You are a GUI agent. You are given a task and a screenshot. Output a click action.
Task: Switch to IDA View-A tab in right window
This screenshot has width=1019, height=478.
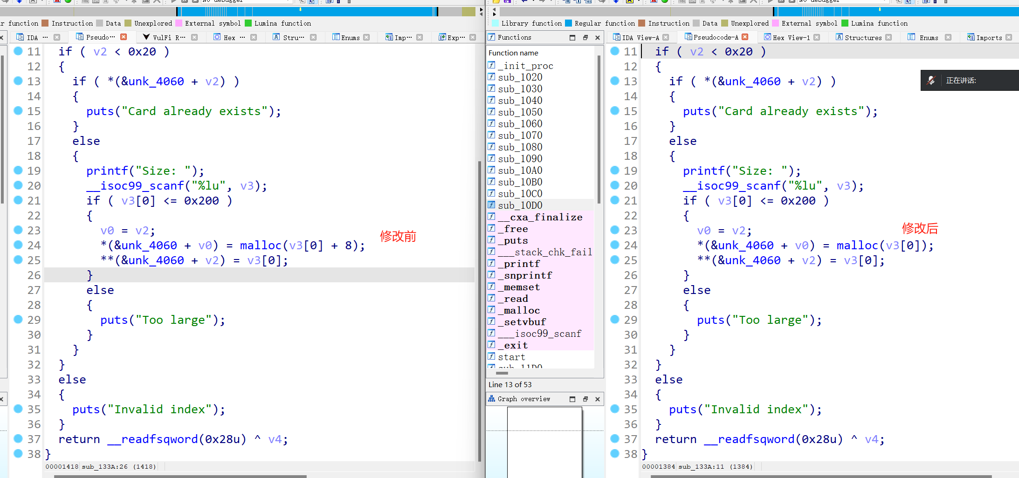pyautogui.click(x=641, y=37)
